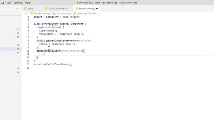
Task: Click line number 16 in the gutter
Action: coord(28,68)
